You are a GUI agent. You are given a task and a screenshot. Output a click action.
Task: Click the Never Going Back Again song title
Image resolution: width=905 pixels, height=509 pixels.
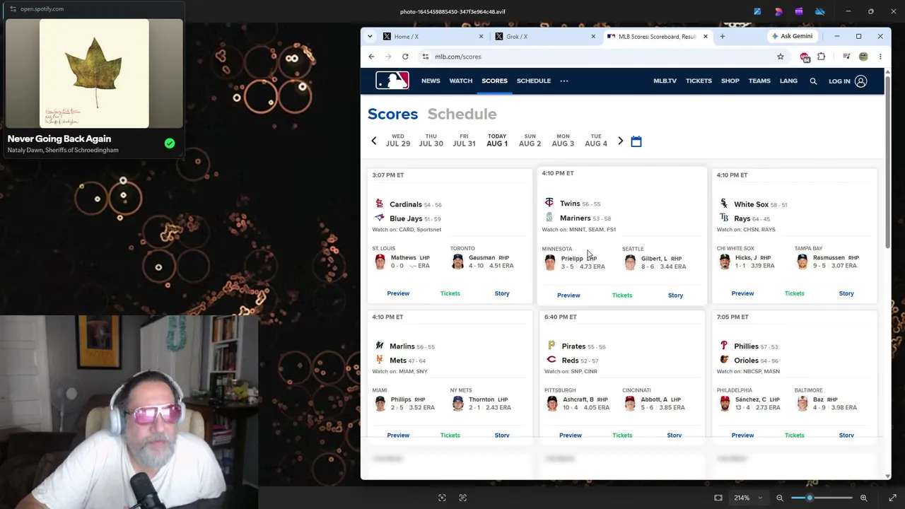click(59, 139)
